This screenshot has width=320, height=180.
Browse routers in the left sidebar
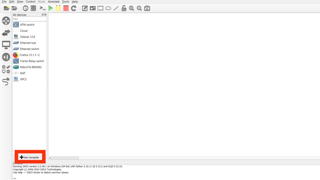pos(6,21)
